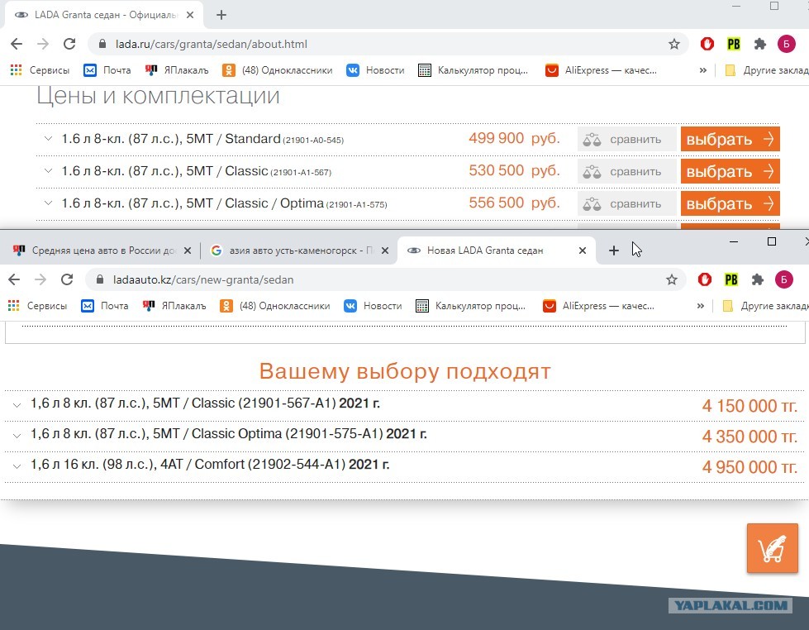Open red ad-blocker extension in lada.ru window
Viewport: 809px width, 630px height.
tap(707, 44)
